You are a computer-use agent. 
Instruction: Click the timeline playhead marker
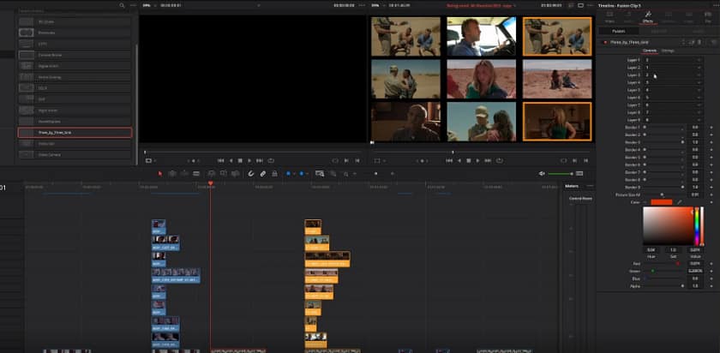(x=210, y=183)
